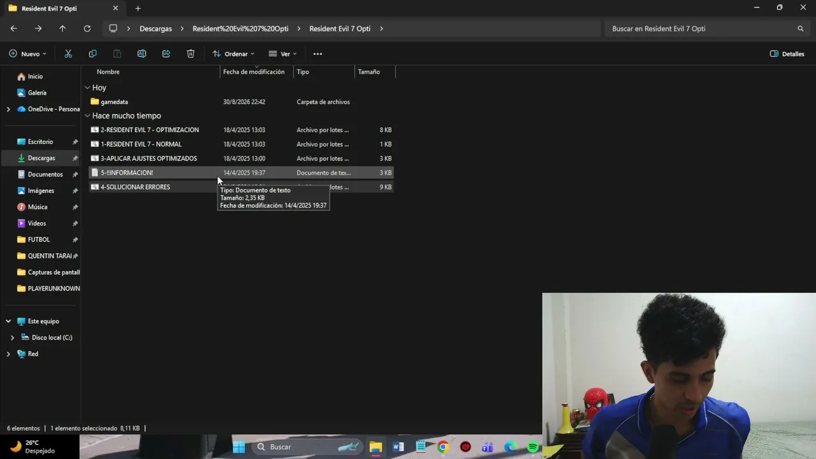The height and width of the screenshot is (459, 816).
Task: Launch Google Chrome from the taskbar
Action: point(443,447)
